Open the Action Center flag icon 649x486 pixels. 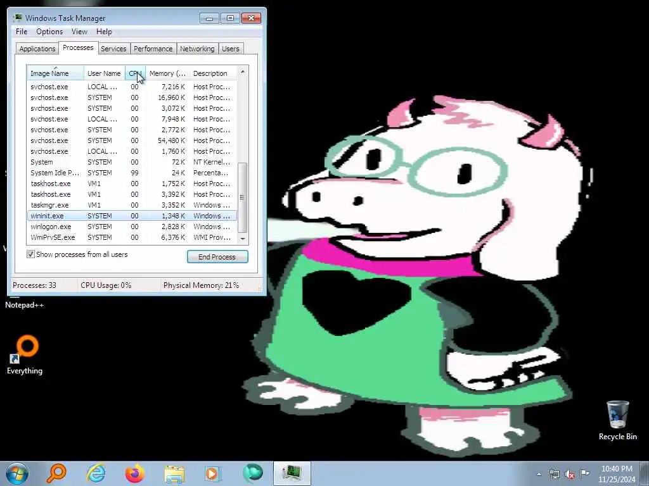coord(584,473)
